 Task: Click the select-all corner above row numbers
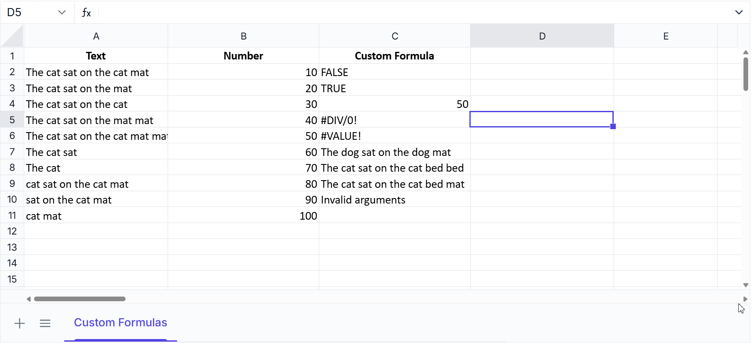click(12, 36)
